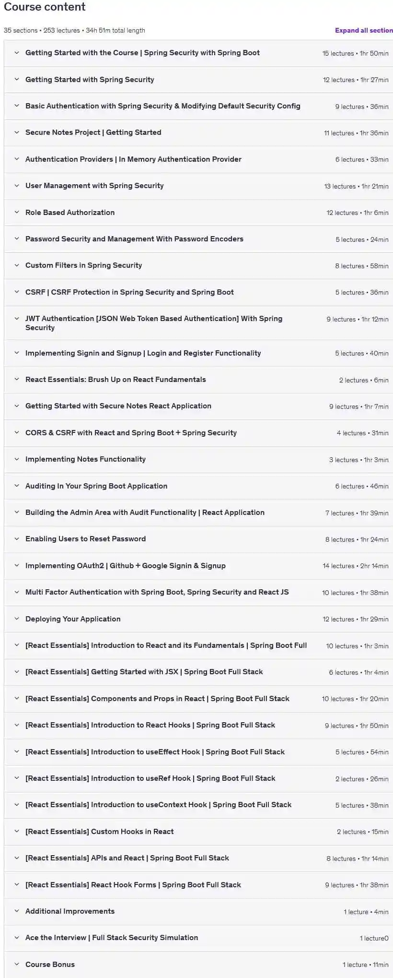
Task: Expand the JWT Authentication section
Action: [x=198, y=323]
